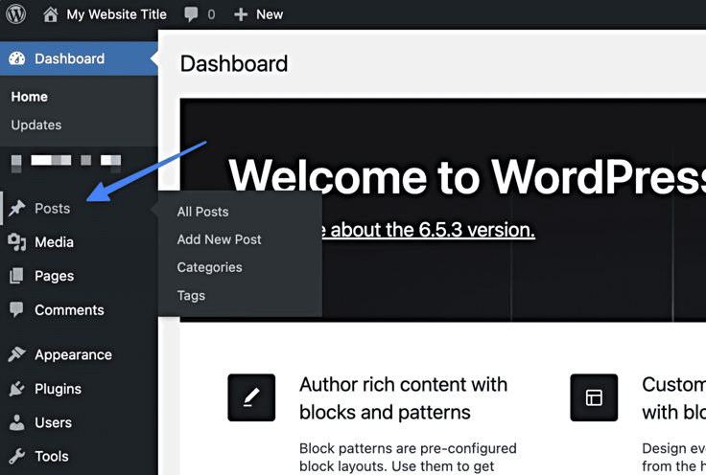Choose Add New Post from the flyout
Viewport: 706px width, 475px height.
[219, 239]
